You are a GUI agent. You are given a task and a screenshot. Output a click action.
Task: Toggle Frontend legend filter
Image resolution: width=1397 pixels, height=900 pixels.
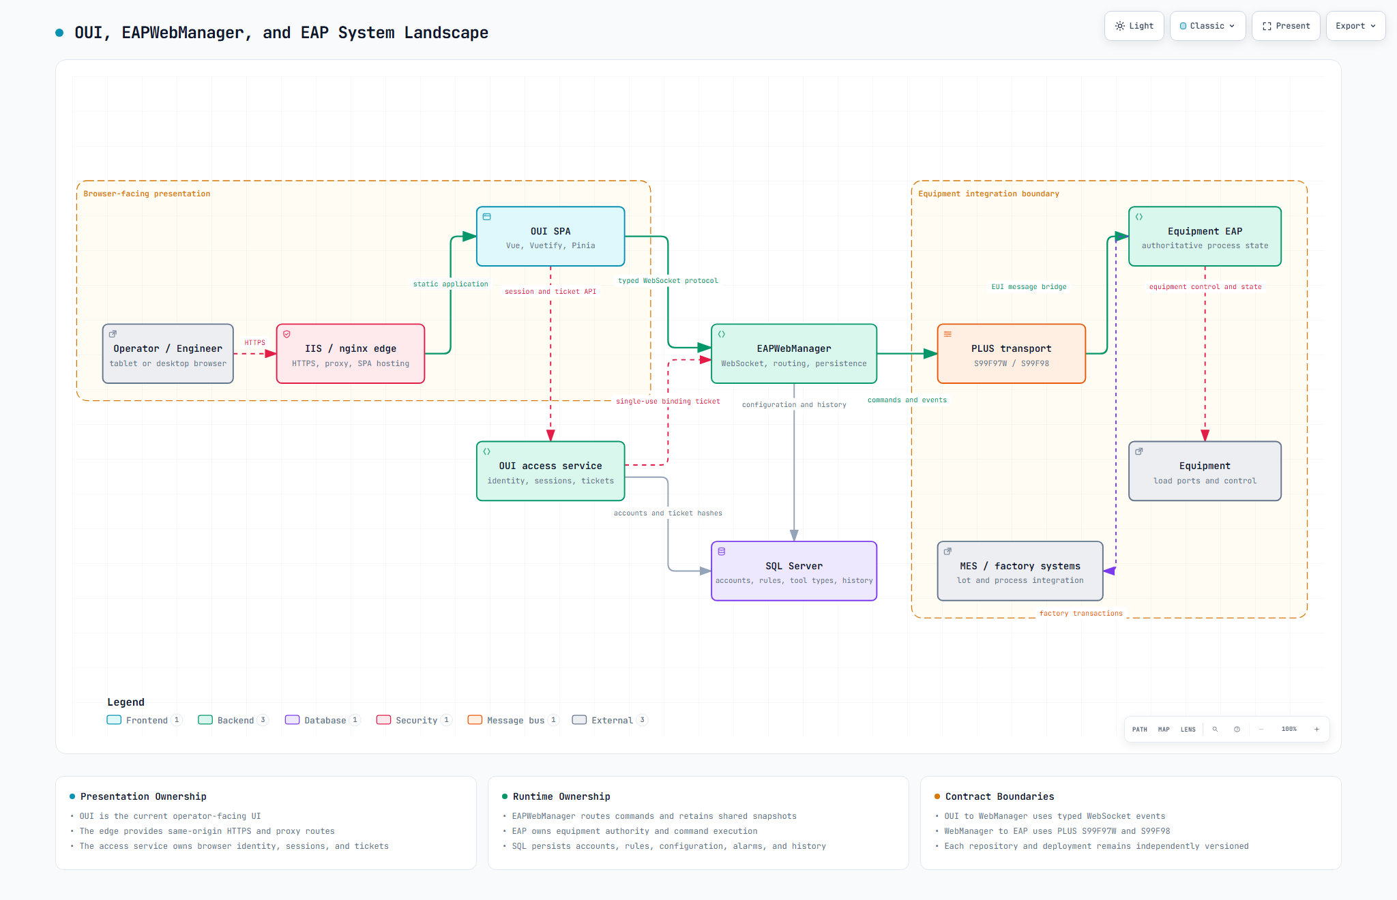(x=145, y=720)
